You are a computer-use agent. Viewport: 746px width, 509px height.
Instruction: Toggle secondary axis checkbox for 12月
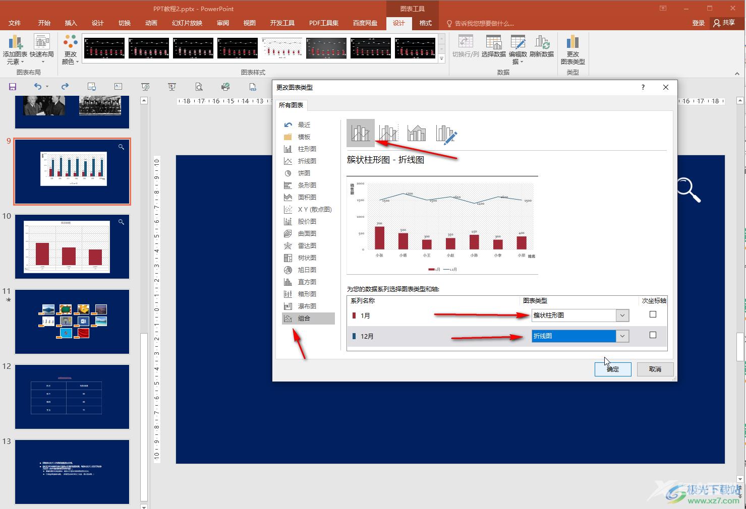[x=653, y=335]
